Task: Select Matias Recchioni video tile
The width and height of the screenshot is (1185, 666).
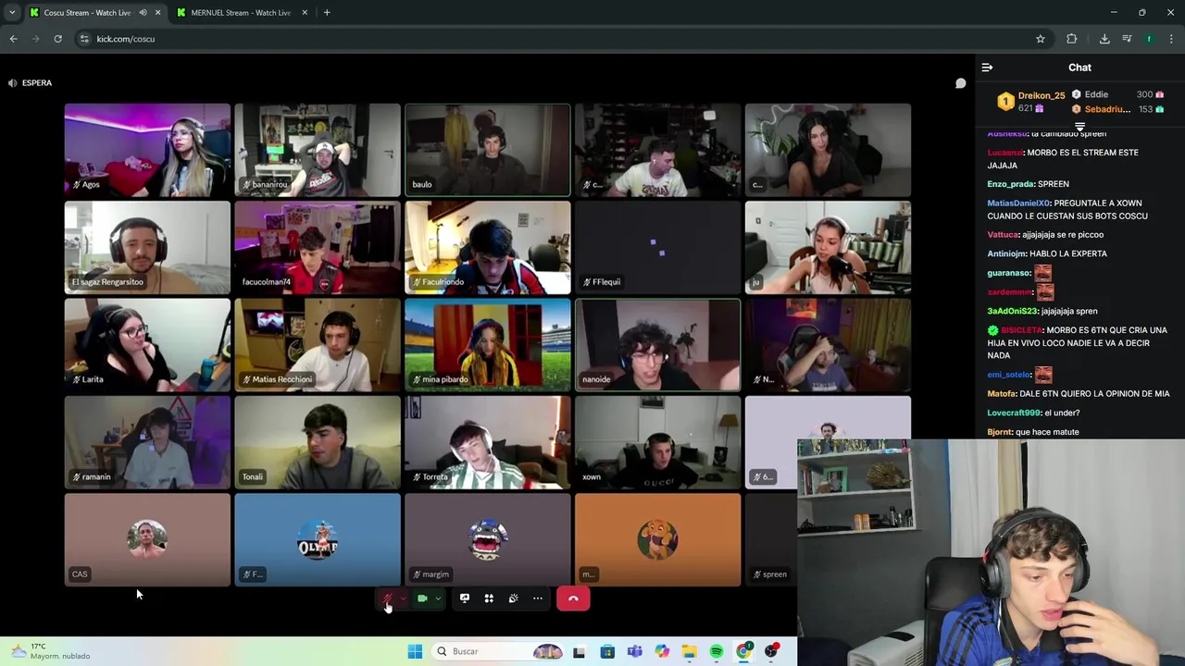Action: 318,344
